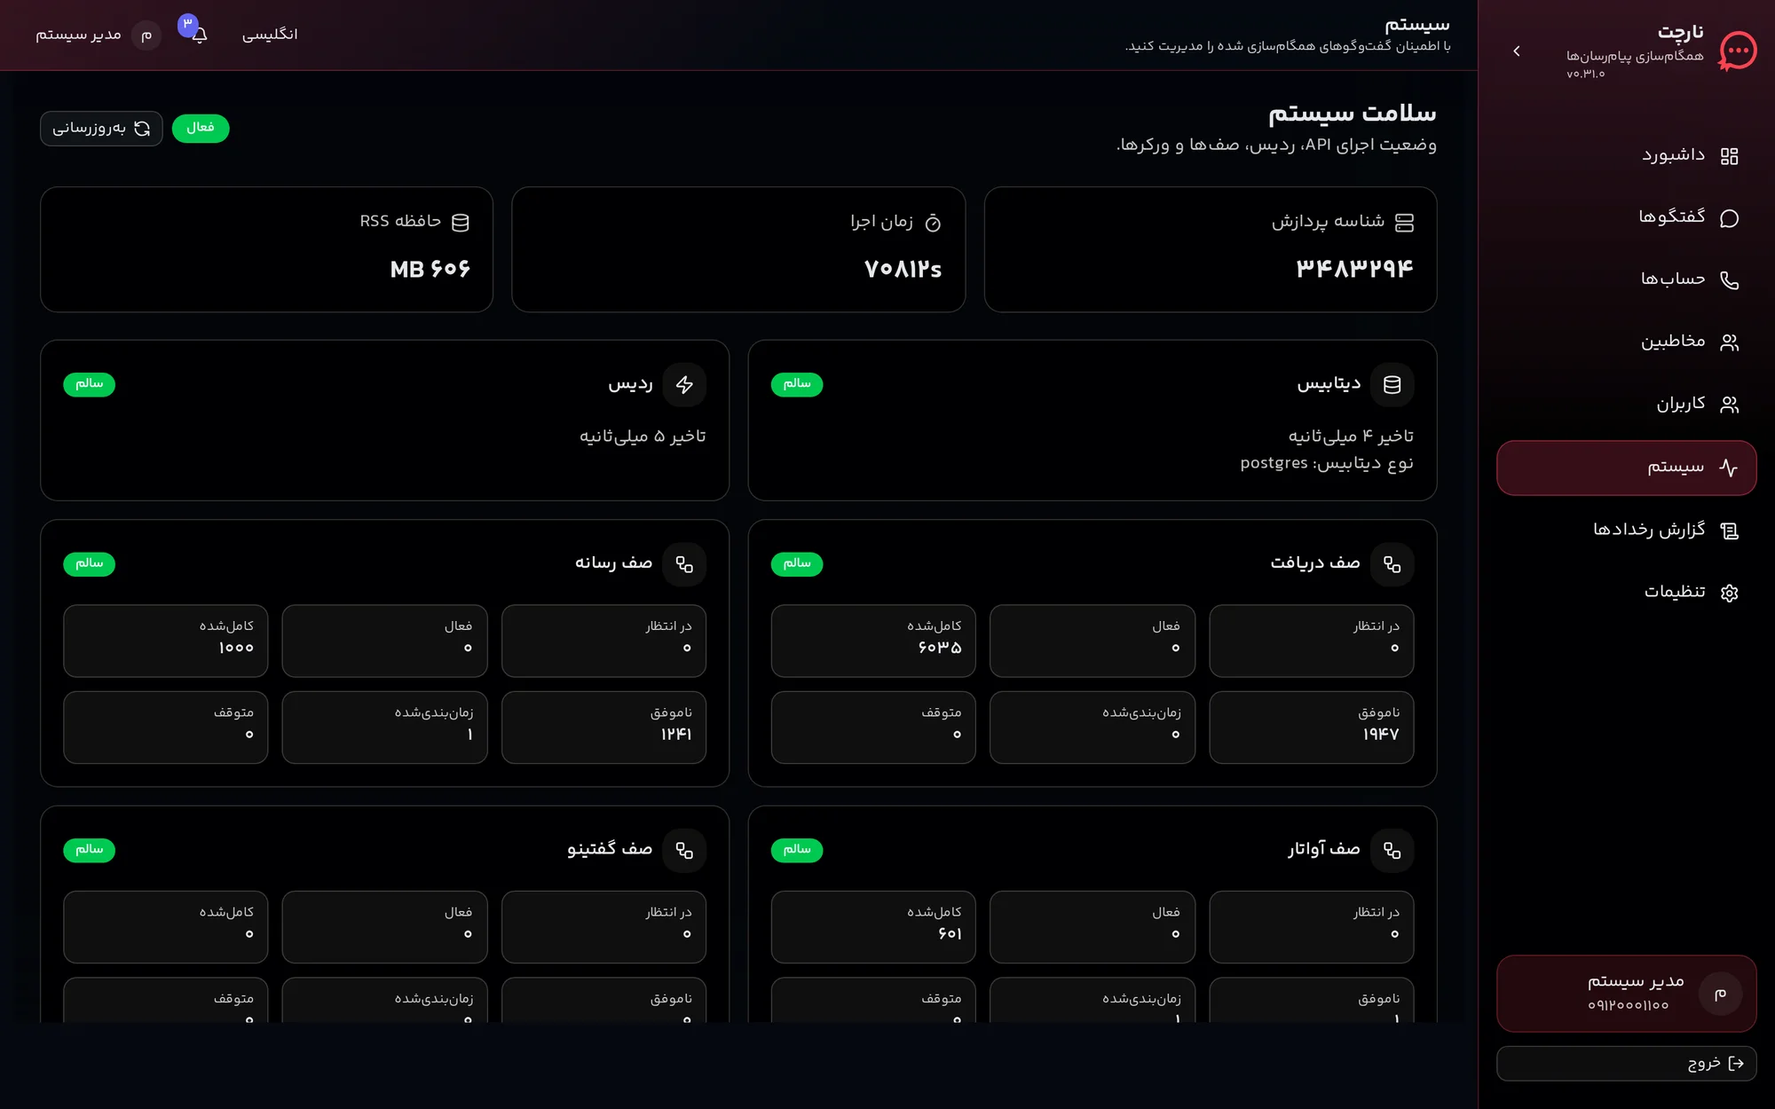Click the صف آواتار queue icon

[x=1392, y=850]
